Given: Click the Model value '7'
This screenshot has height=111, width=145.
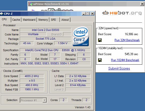Looking at the screenshot, I should [x=55, y=55].
